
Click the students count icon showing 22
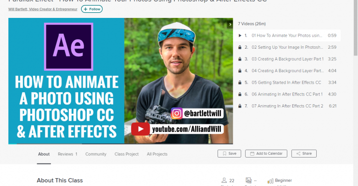point(224,180)
